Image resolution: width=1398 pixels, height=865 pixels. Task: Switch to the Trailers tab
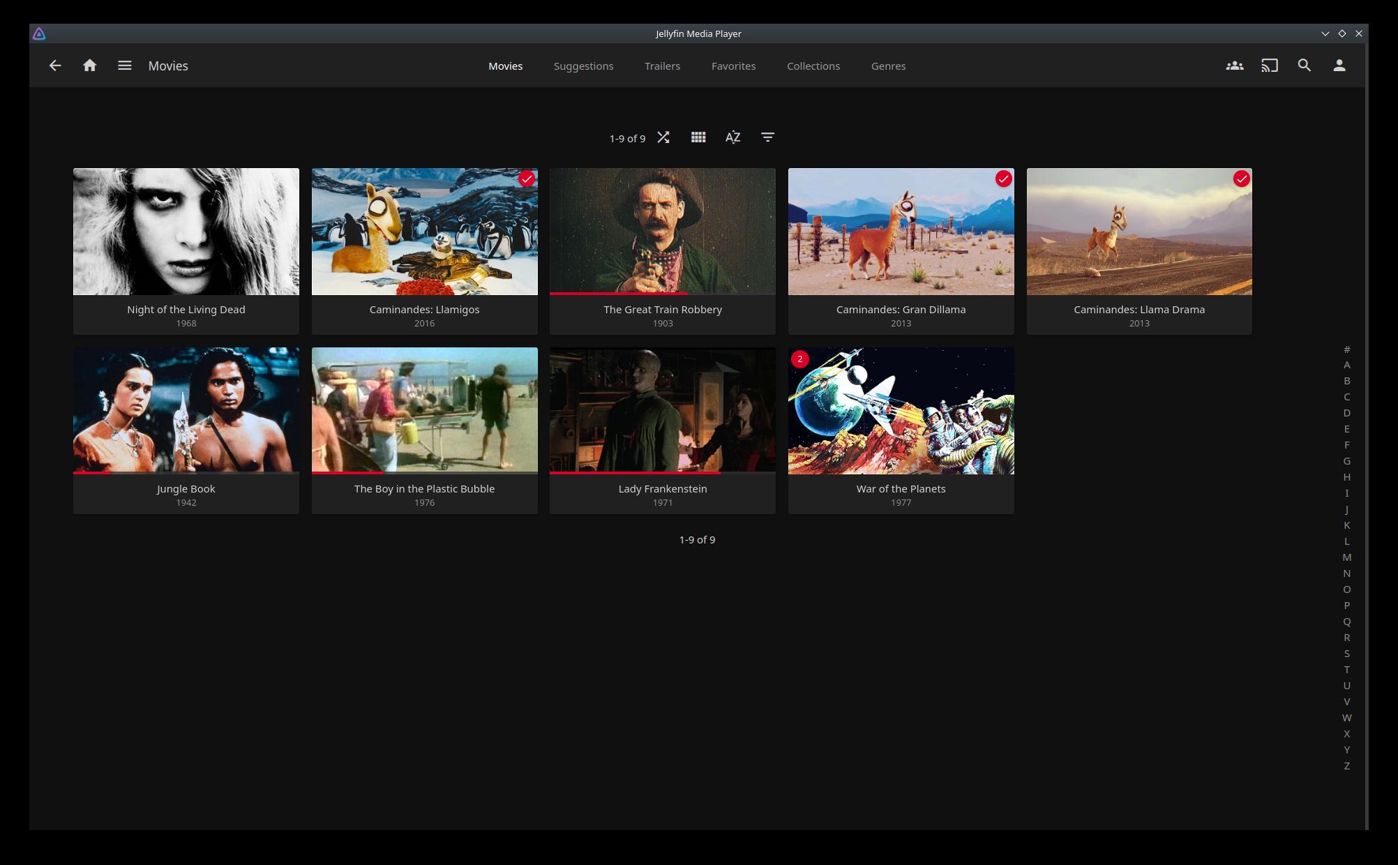click(x=662, y=66)
